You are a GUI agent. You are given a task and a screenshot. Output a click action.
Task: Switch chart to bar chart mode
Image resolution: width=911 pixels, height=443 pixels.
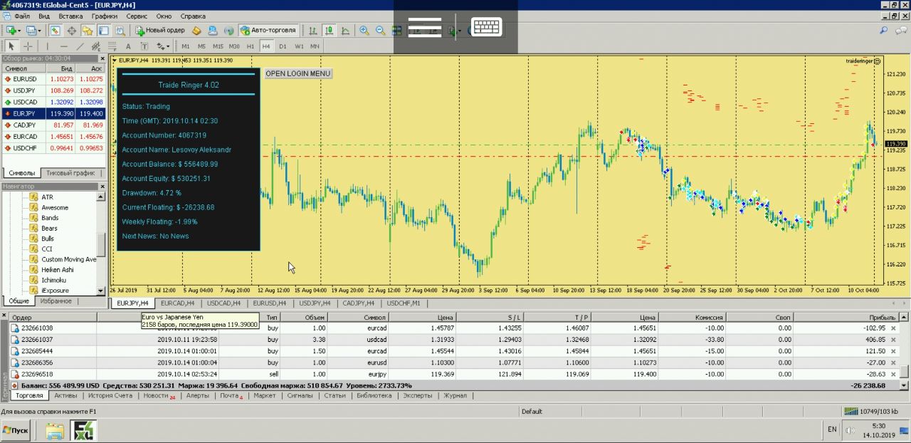click(313, 31)
